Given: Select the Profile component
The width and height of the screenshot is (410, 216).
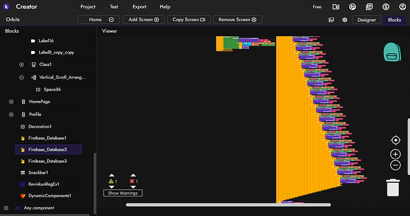Looking at the screenshot, I should click(49, 115).
